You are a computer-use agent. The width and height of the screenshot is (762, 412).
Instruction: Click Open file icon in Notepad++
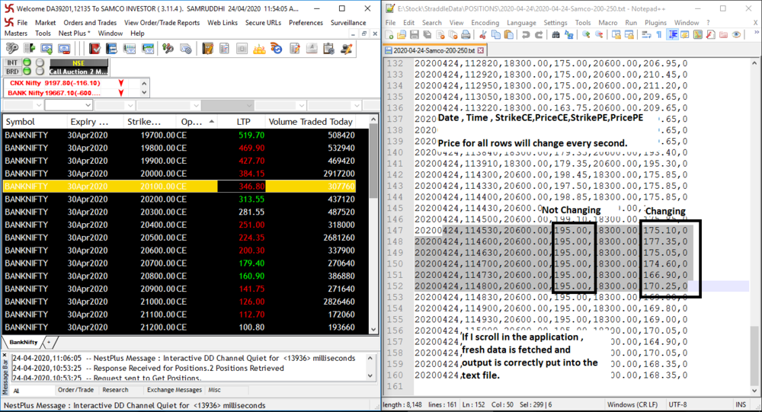point(402,34)
